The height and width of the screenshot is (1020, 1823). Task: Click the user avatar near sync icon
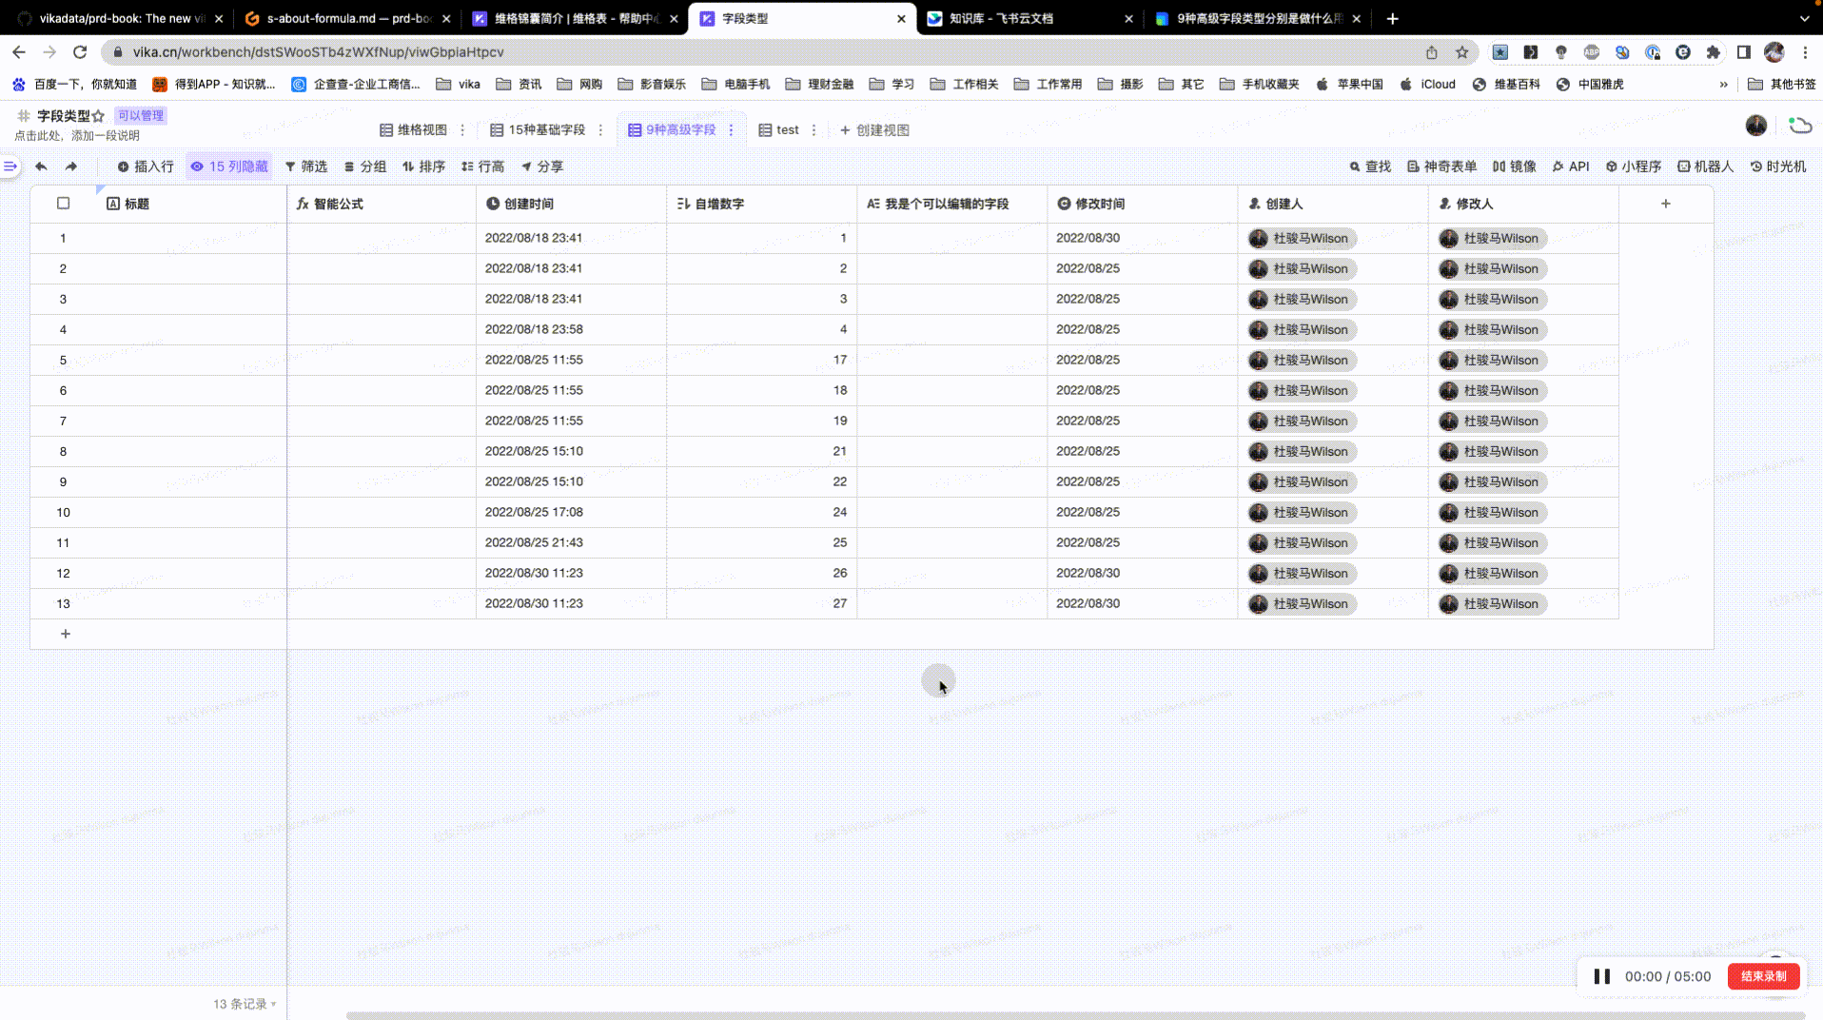pos(1756,126)
